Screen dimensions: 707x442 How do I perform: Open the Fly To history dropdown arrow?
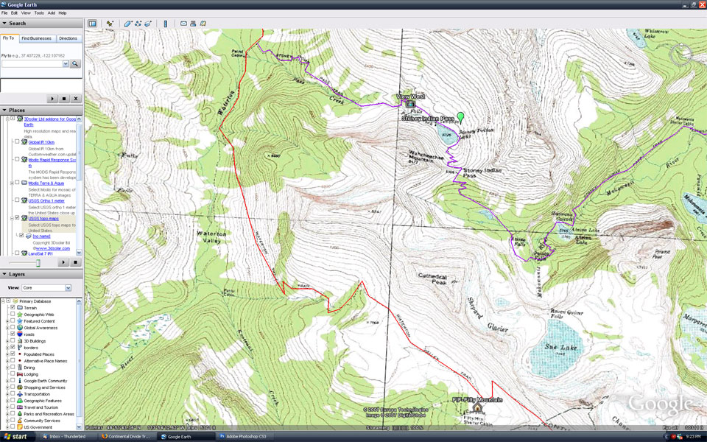[66, 64]
